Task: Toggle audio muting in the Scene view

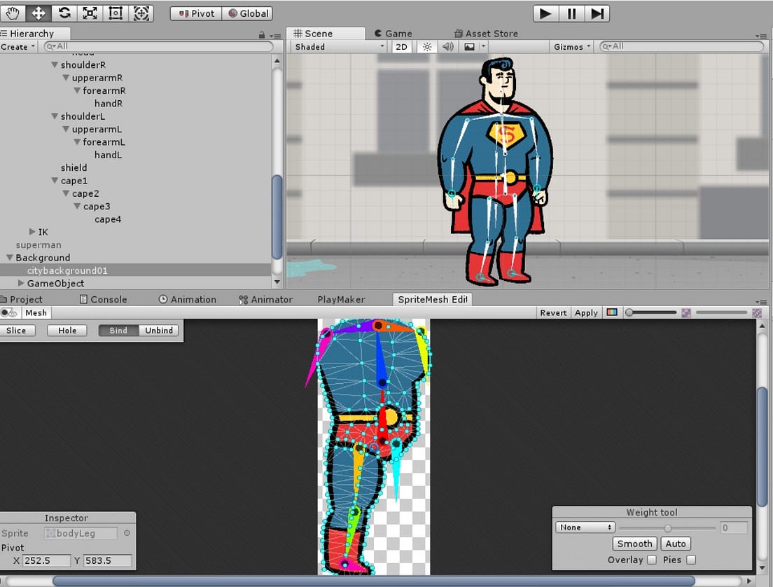Action: pyautogui.click(x=447, y=46)
